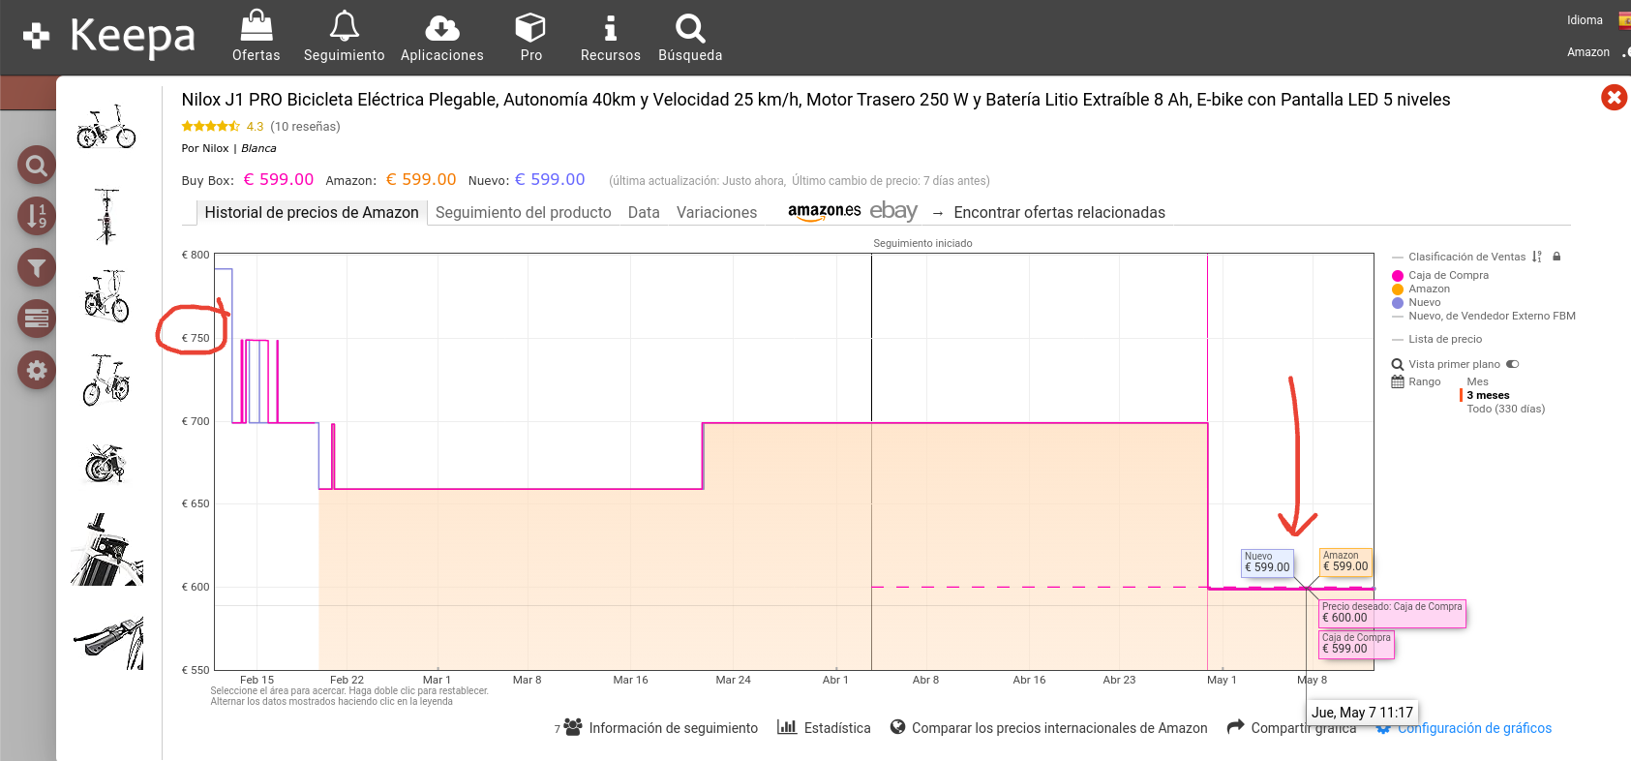
Task: Open the ebay search link
Action: (893, 211)
